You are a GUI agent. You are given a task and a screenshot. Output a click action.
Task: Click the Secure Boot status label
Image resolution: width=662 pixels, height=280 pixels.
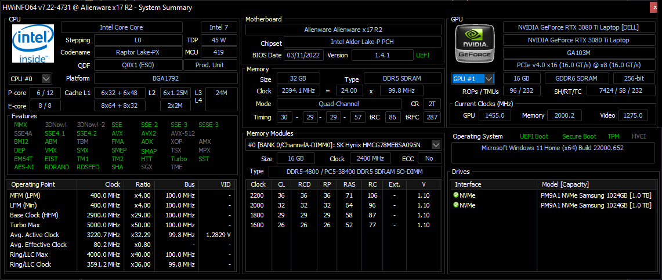pos(579,136)
